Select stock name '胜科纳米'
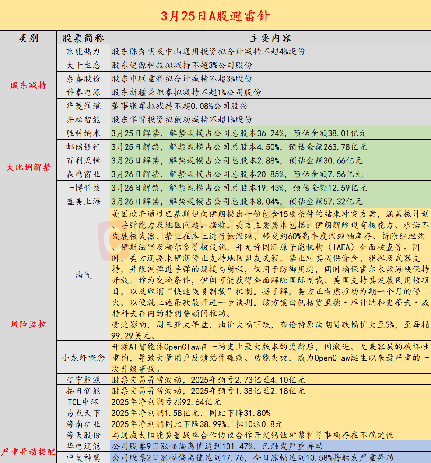This screenshot has height=463, width=431. [83, 133]
